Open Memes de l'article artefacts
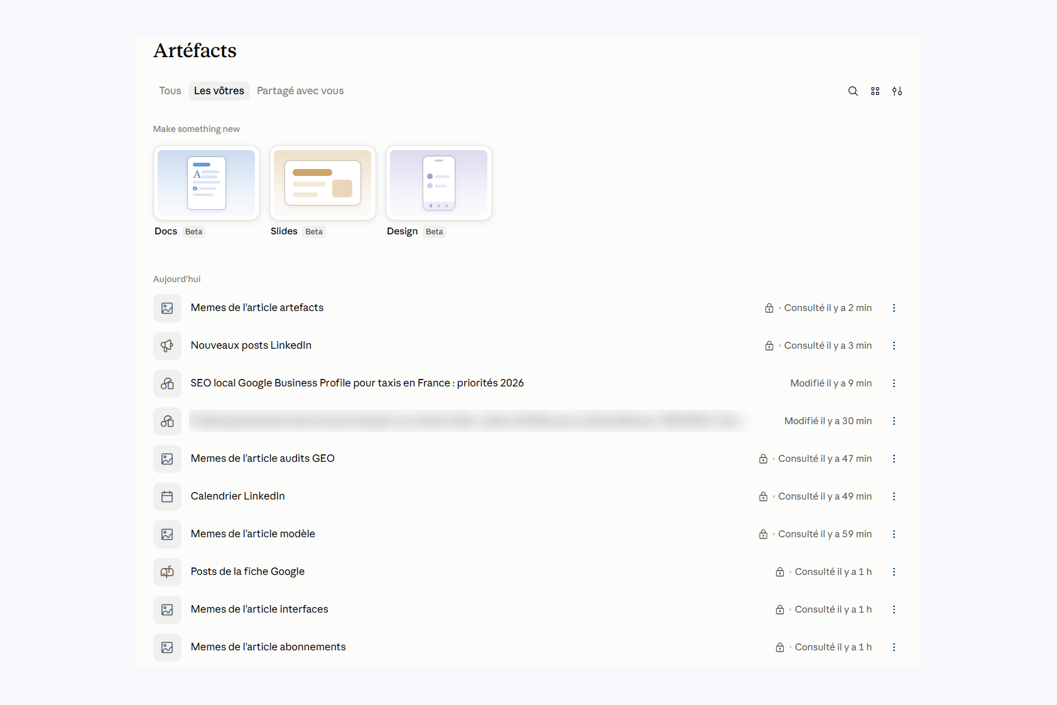This screenshot has height=705, width=1057. point(257,308)
